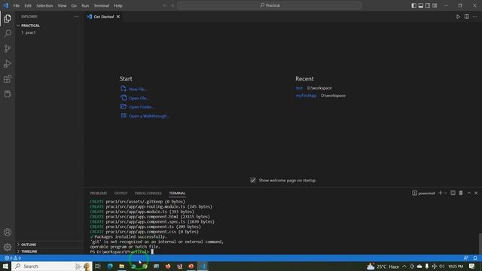The width and height of the screenshot is (482, 271).
Task: Open the Selection menu
Action: tap(44, 5)
